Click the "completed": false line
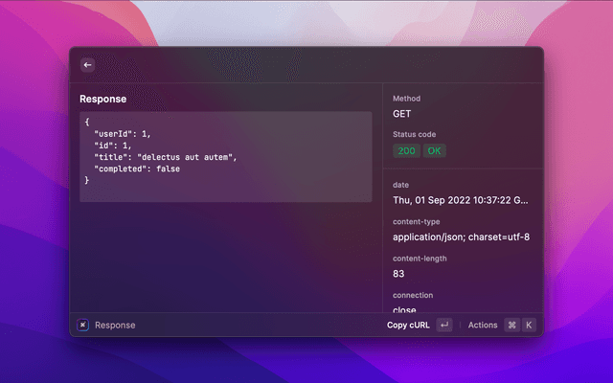Image resolution: width=613 pixels, height=383 pixels. click(136, 169)
